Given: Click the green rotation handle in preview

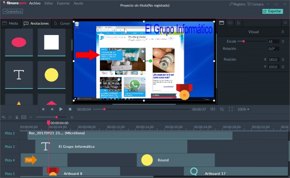Looking at the screenshot, I should click(x=150, y=61).
